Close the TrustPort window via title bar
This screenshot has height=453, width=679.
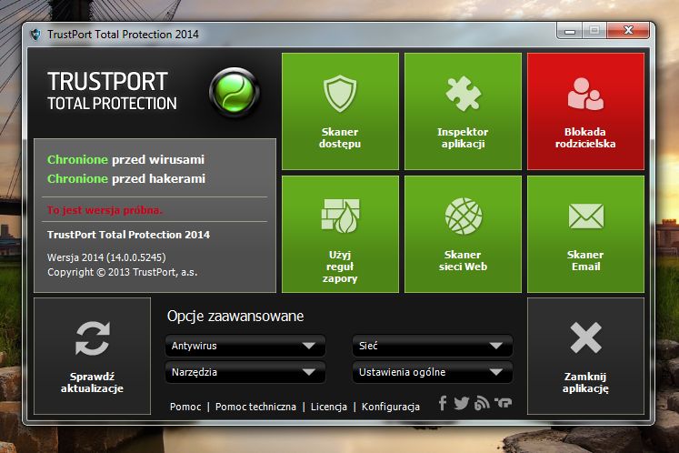[x=628, y=30]
